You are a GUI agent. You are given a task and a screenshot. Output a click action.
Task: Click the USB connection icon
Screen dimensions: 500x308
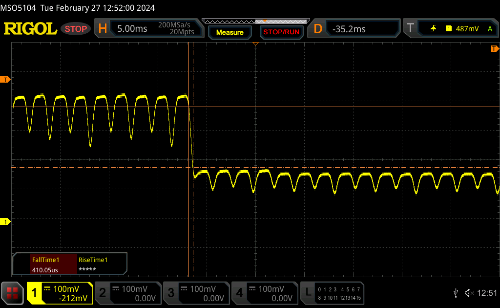point(456,293)
